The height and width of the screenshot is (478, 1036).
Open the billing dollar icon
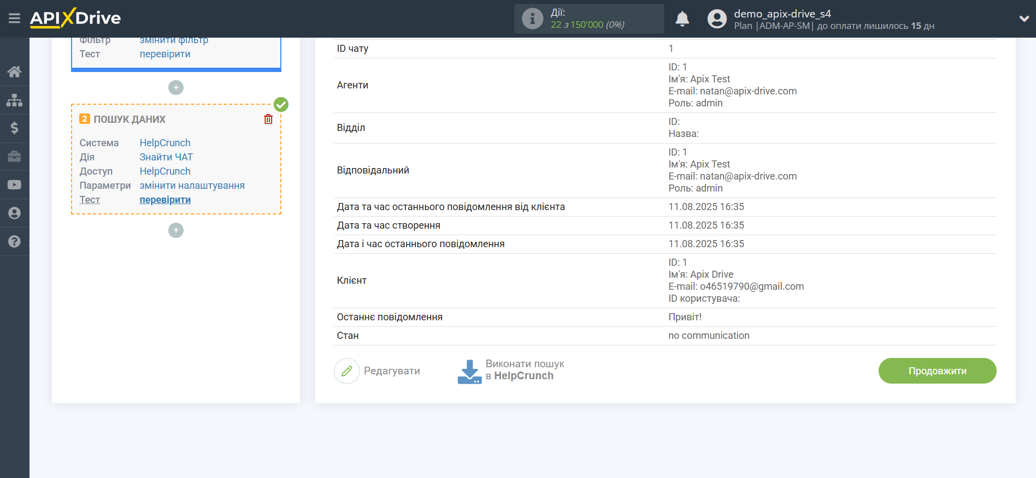(15, 128)
